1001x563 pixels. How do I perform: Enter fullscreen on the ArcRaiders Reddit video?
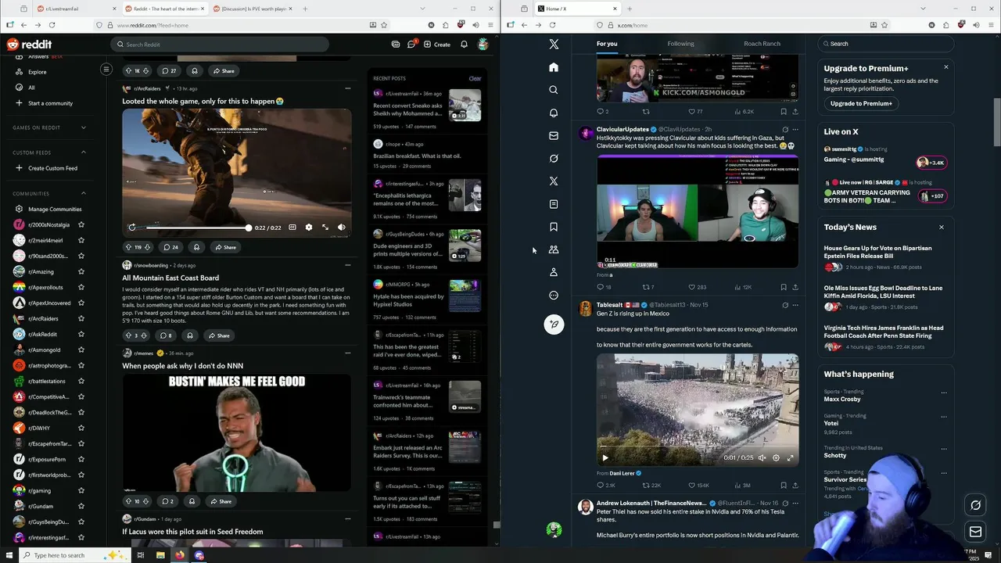(x=325, y=228)
